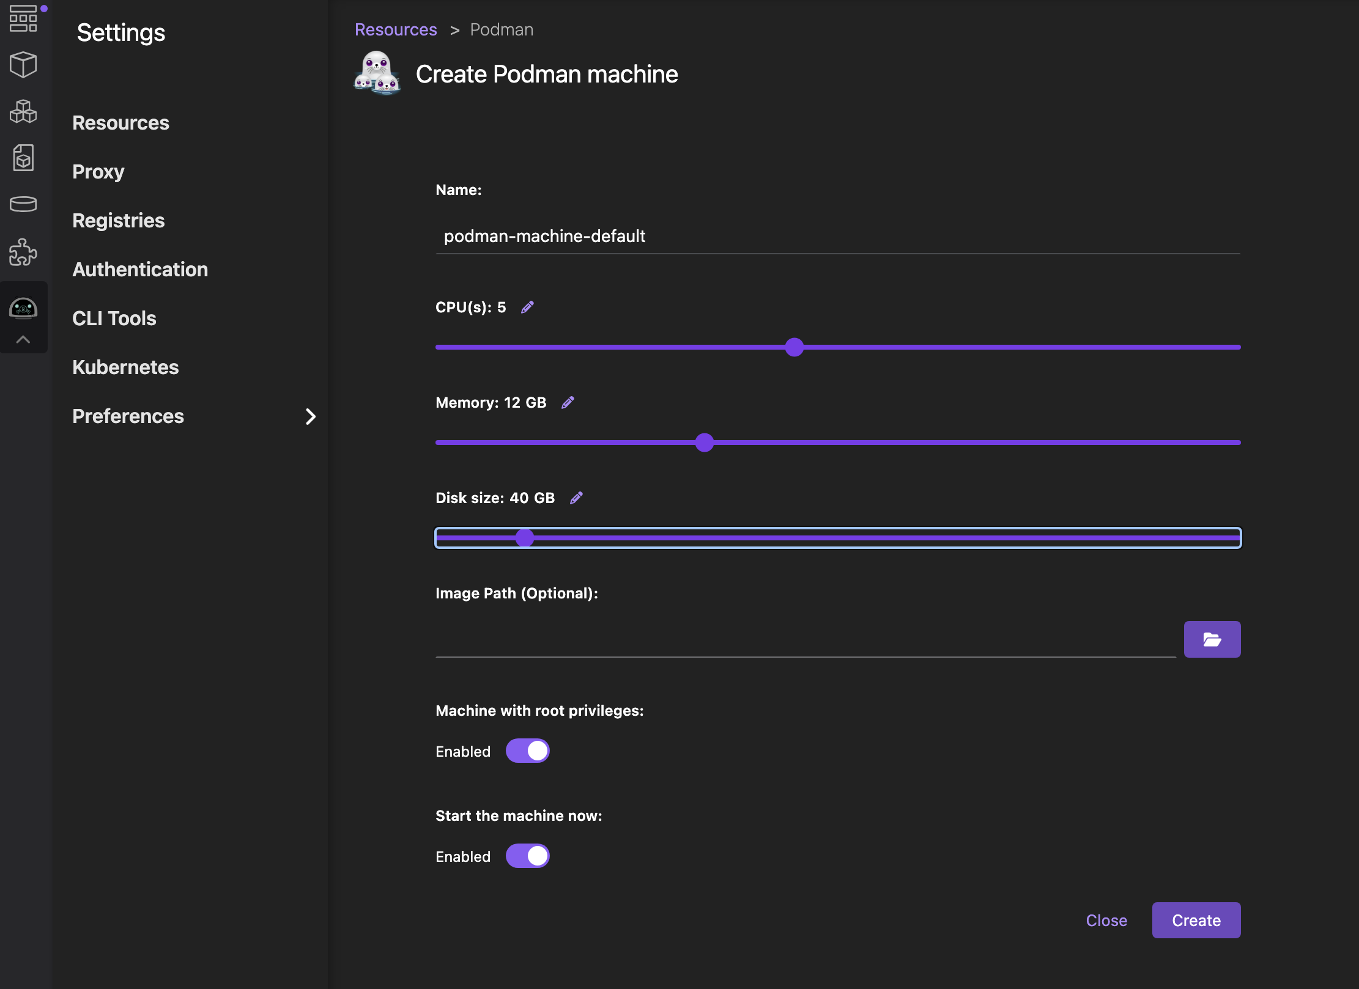Browse for image path with folder icon

1212,639
